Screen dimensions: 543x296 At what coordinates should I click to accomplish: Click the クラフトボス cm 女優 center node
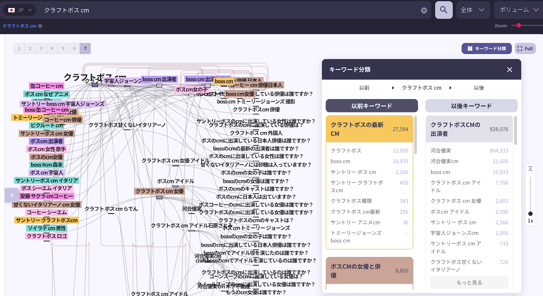click(160, 191)
